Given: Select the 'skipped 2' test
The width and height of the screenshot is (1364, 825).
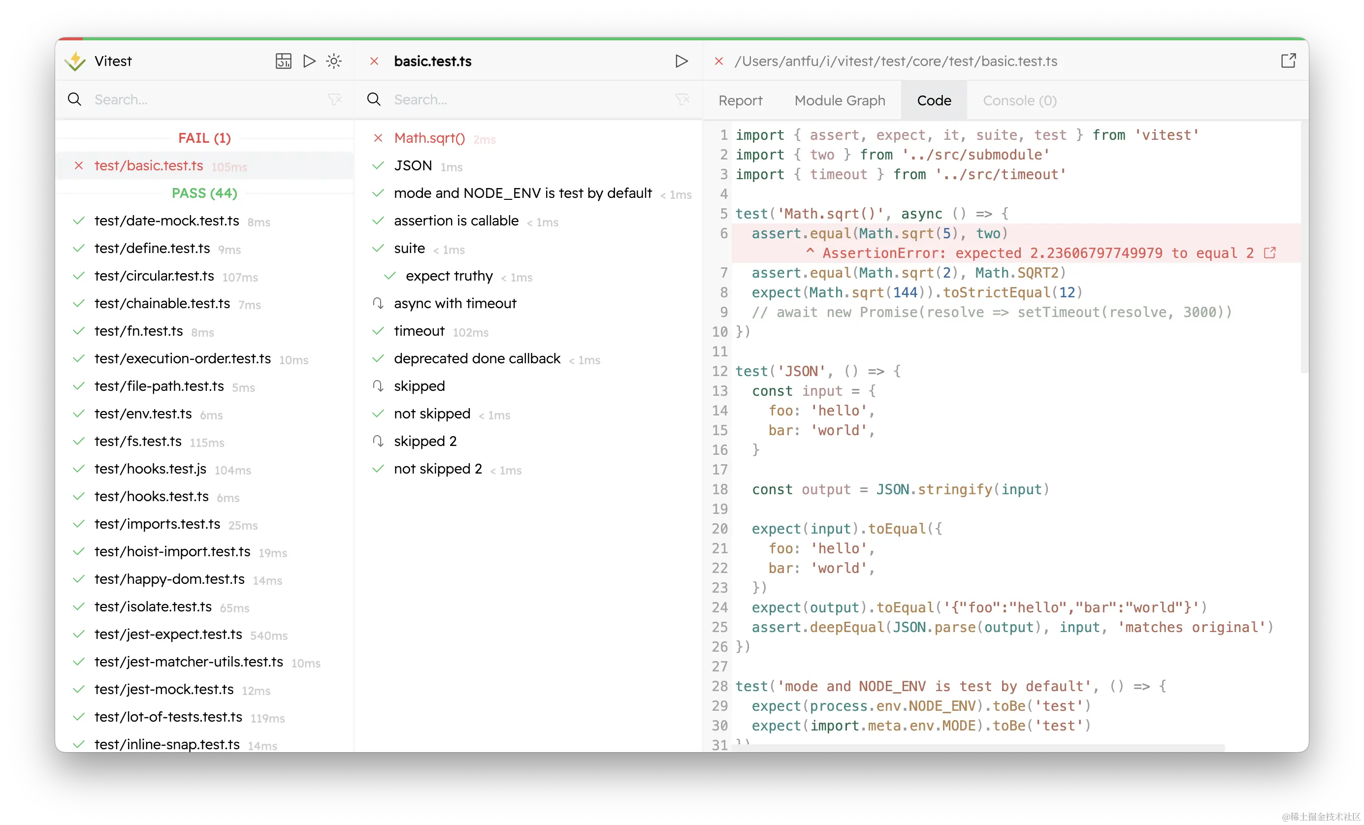Looking at the screenshot, I should point(529,442).
